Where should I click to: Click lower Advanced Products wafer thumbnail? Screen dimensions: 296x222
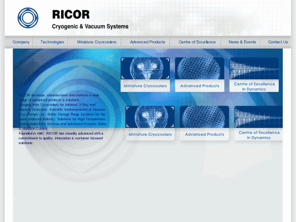(x=204, y=117)
